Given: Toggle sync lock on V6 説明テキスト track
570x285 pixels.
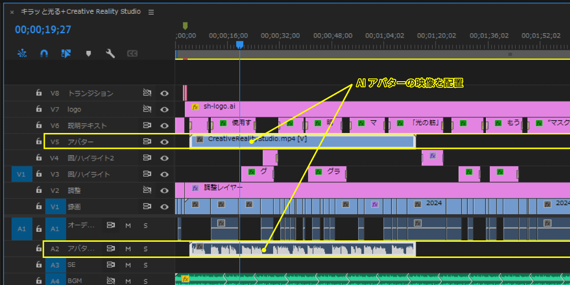Looking at the screenshot, I should click(x=147, y=126).
